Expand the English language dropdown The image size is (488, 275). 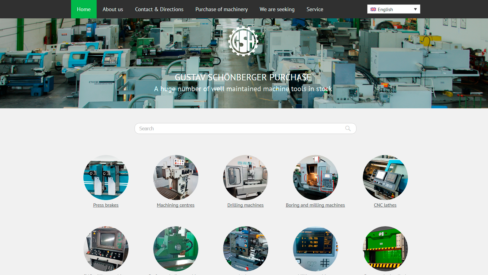pyautogui.click(x=393, y=9)
